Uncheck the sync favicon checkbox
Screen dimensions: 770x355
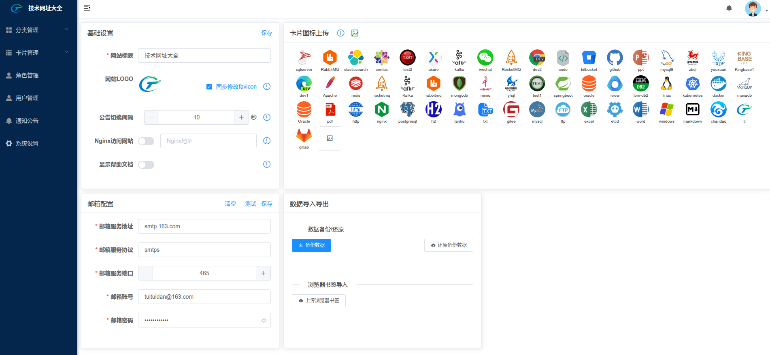[209, 87]
